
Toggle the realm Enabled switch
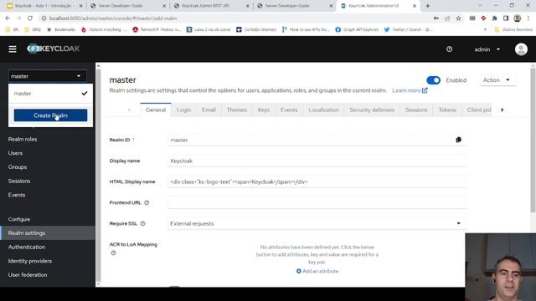(x=434, y=80)
